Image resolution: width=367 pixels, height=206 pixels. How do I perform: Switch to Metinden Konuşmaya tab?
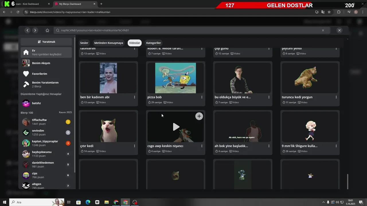coord(109,43)
